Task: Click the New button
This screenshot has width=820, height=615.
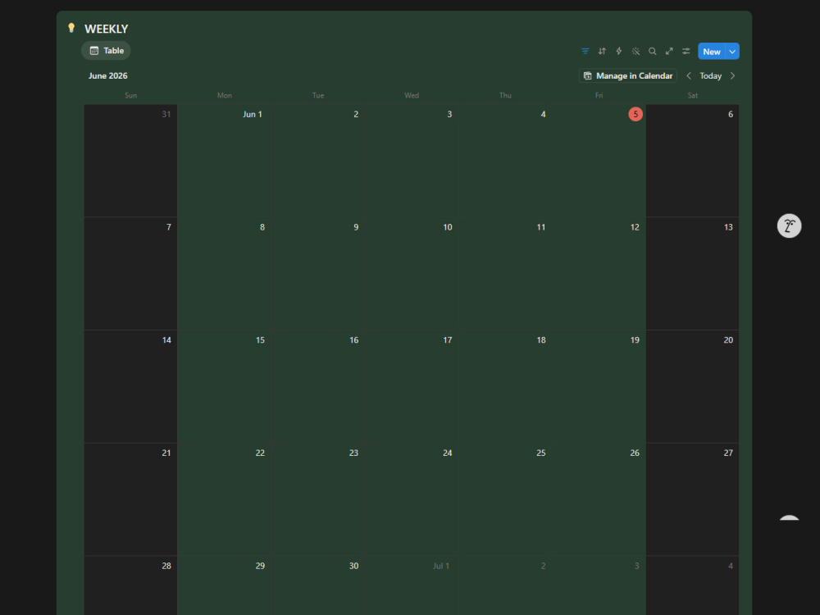Action: click(711, 51)
